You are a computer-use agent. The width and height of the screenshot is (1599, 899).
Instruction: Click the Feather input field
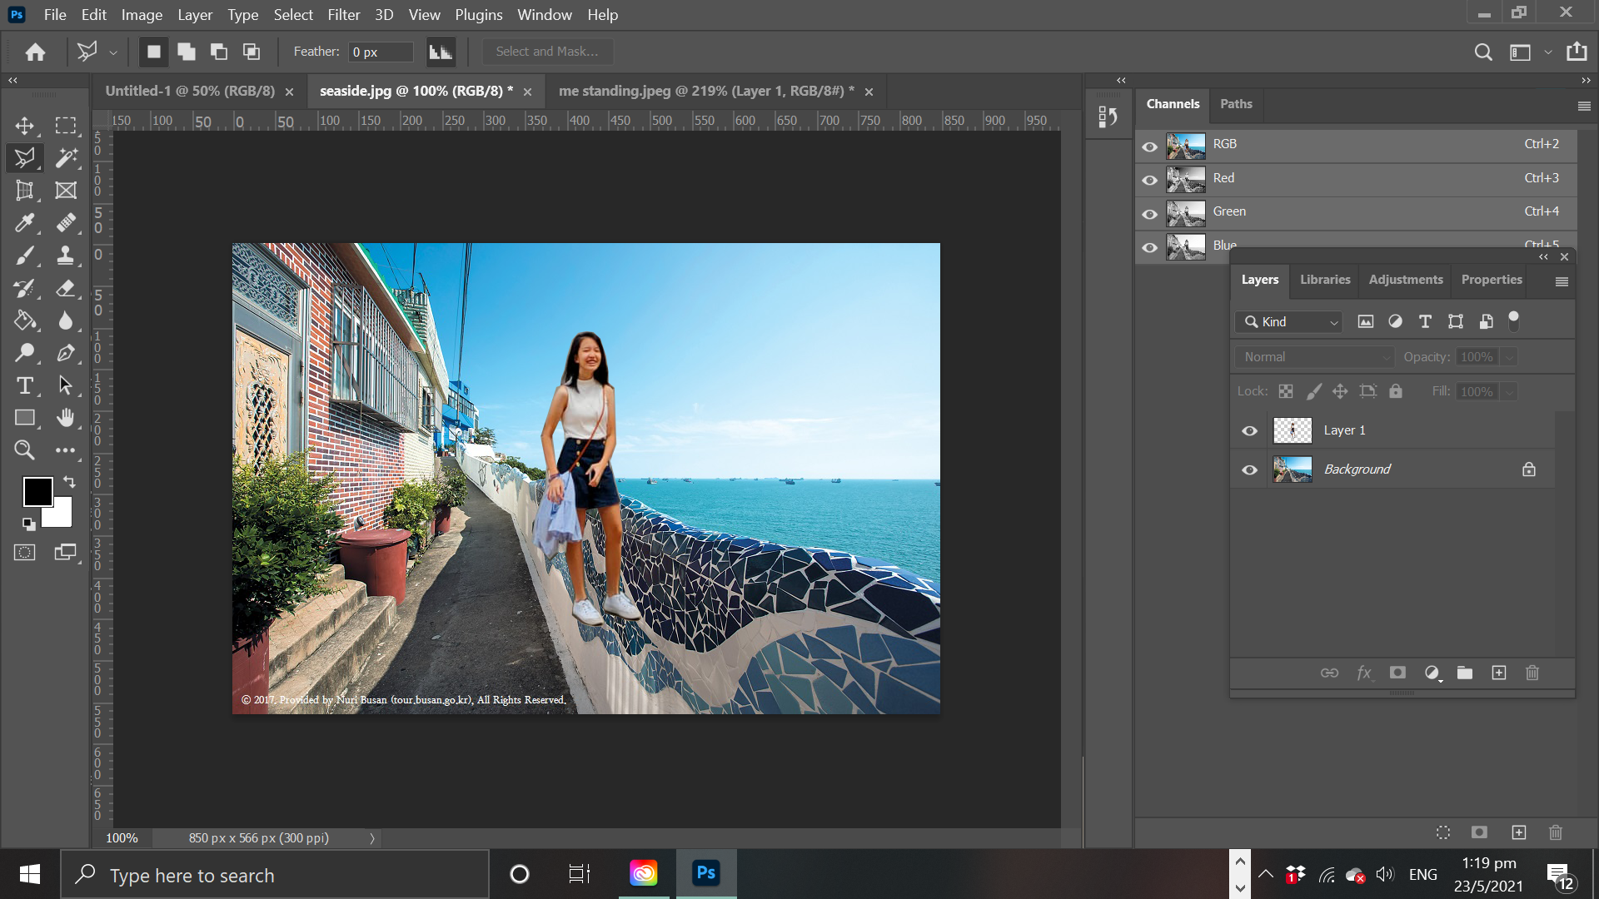coord(381,52)
